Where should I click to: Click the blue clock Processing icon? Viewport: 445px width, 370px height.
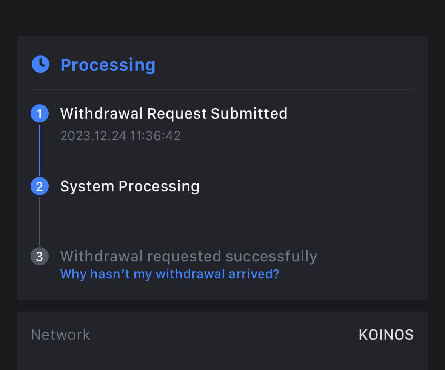tap(40, 64)
